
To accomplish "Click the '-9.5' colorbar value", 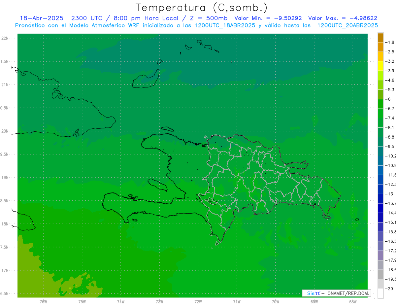I will tap(390, 147).
